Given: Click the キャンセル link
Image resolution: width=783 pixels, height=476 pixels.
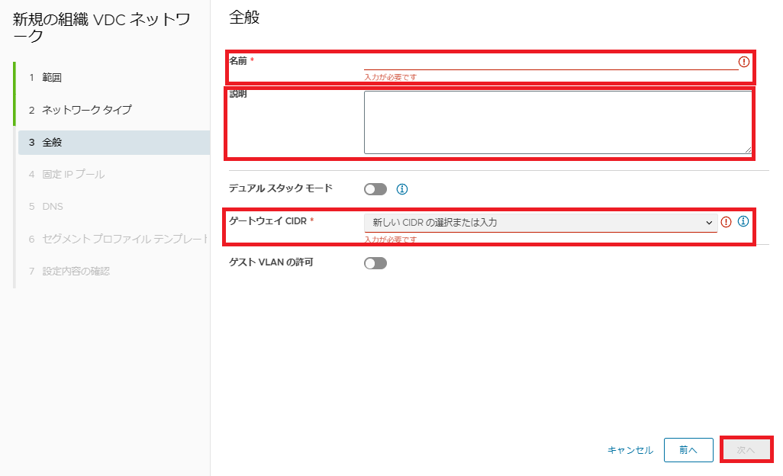Looking at the screenshot, I should [x=630, y=450].
